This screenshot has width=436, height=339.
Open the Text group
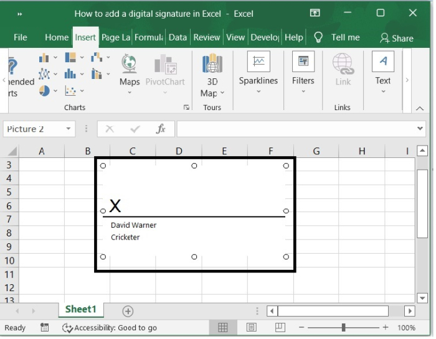click(x=383, y=73)
